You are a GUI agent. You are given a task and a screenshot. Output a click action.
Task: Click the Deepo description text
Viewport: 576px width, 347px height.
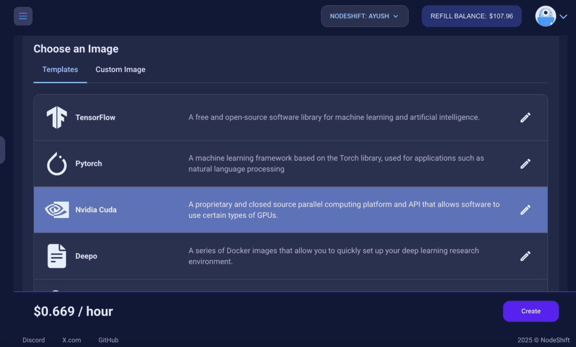334,256
